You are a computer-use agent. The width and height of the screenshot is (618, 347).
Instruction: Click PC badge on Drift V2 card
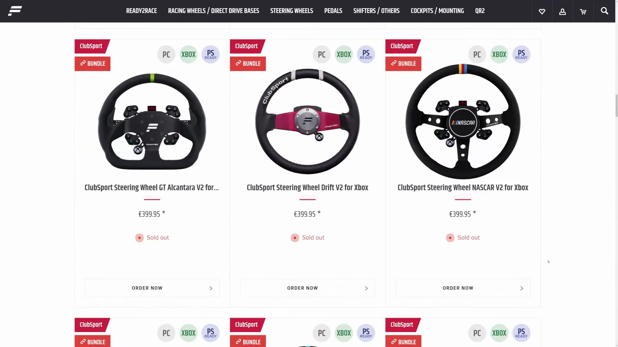click(x=322, y=55)
